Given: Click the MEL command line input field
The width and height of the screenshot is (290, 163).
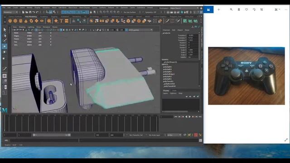Looking at the screenshot, I should (44, 140).
